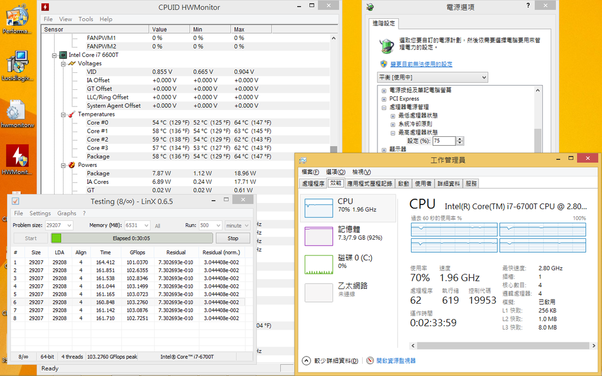
Task: Expand the PCI Express power setting
Action: [384, 99]
